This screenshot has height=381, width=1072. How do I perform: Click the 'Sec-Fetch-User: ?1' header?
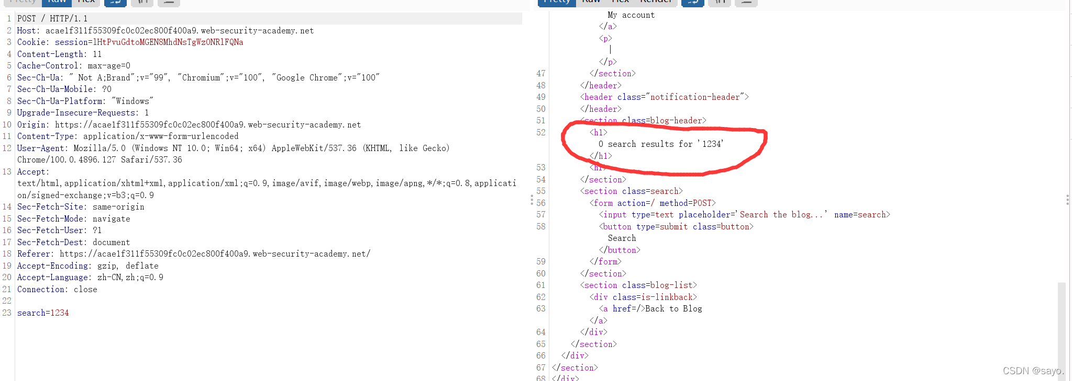point(60,230)
